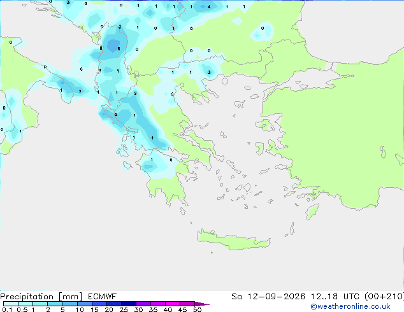
Task: Click the legend tick label '50'
Action: 197,309
